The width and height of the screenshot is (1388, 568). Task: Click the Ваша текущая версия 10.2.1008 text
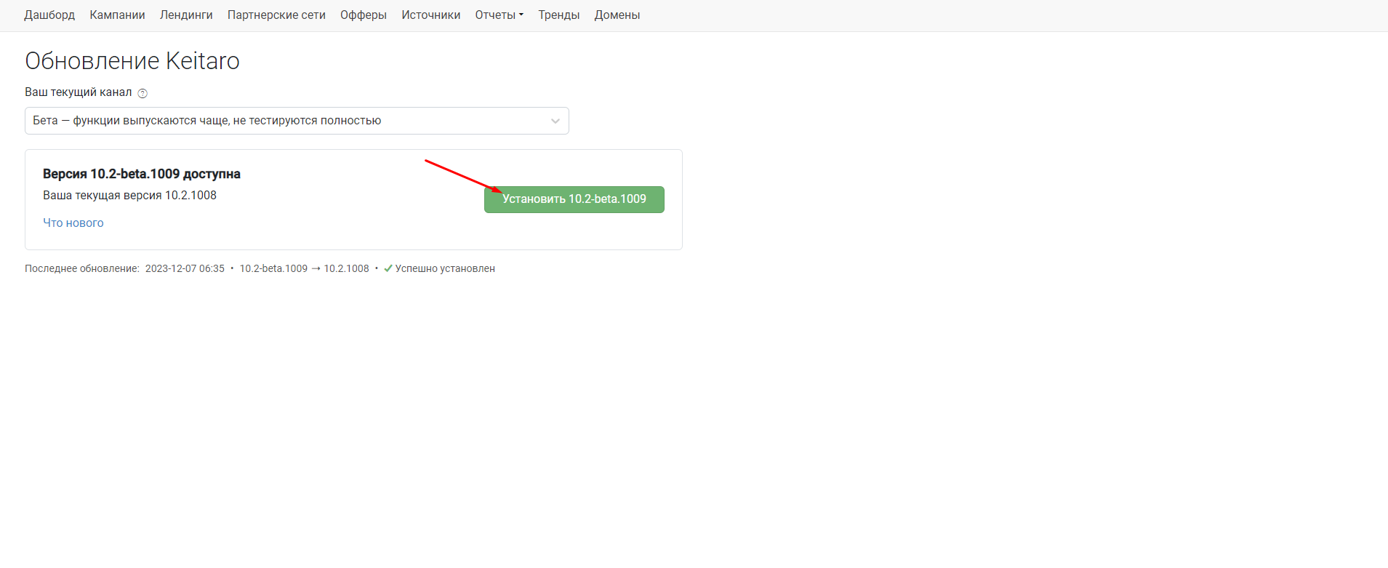click(x=129, y=195)
